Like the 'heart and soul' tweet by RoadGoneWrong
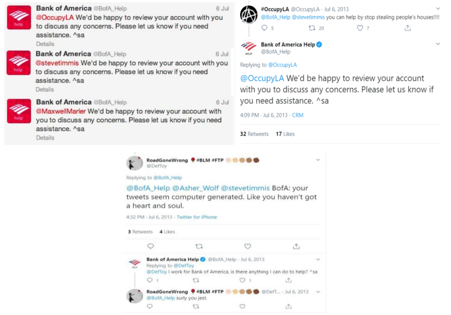Image resolution: width=451 pixels, height=315 pixels. point(248,246)
